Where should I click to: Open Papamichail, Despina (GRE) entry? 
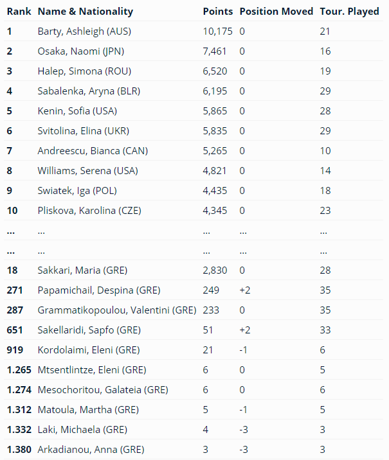click(99, 290)
